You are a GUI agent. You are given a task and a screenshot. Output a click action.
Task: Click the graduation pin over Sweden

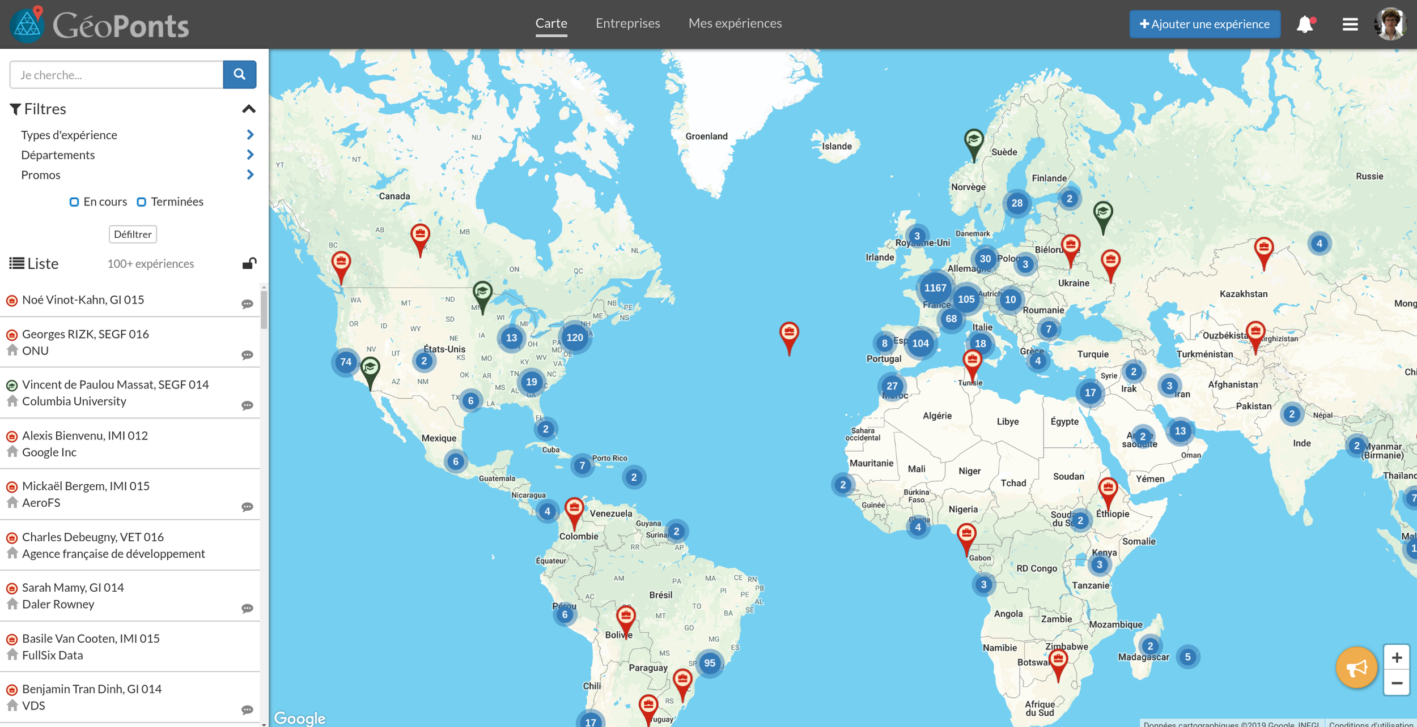(973, 140)
